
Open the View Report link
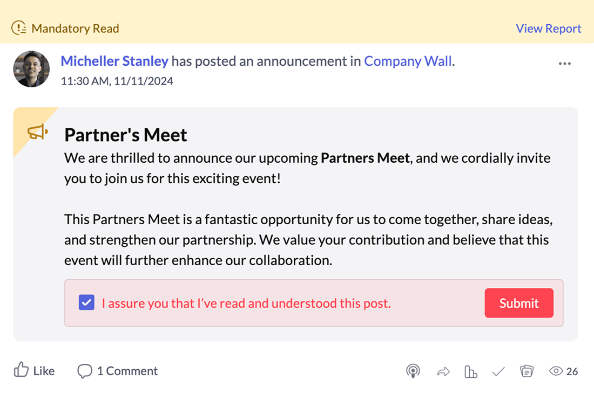coord(548,29)
